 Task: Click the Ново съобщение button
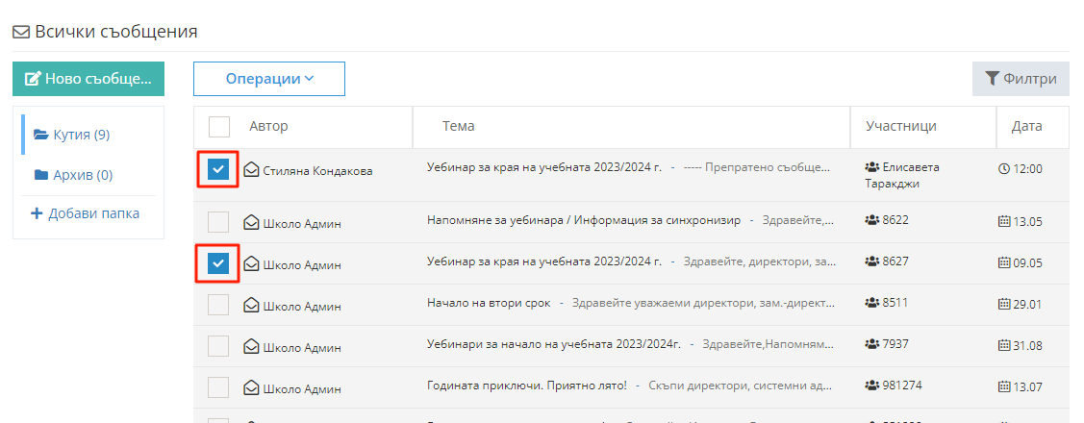point(88,79)
